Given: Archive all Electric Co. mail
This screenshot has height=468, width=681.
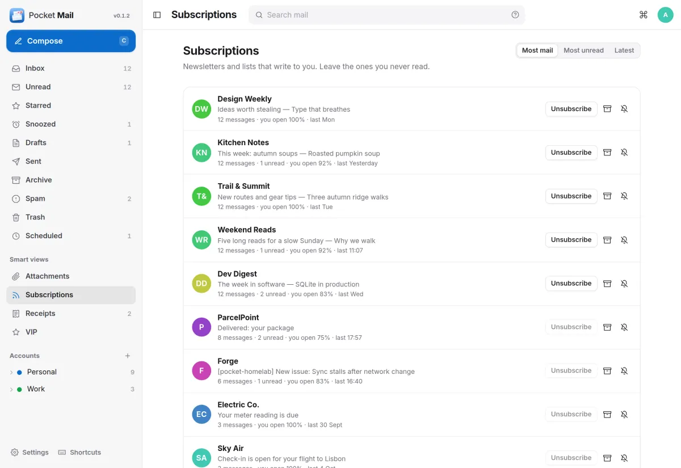Looking at the screenshot, I should (x=607, y=415).
